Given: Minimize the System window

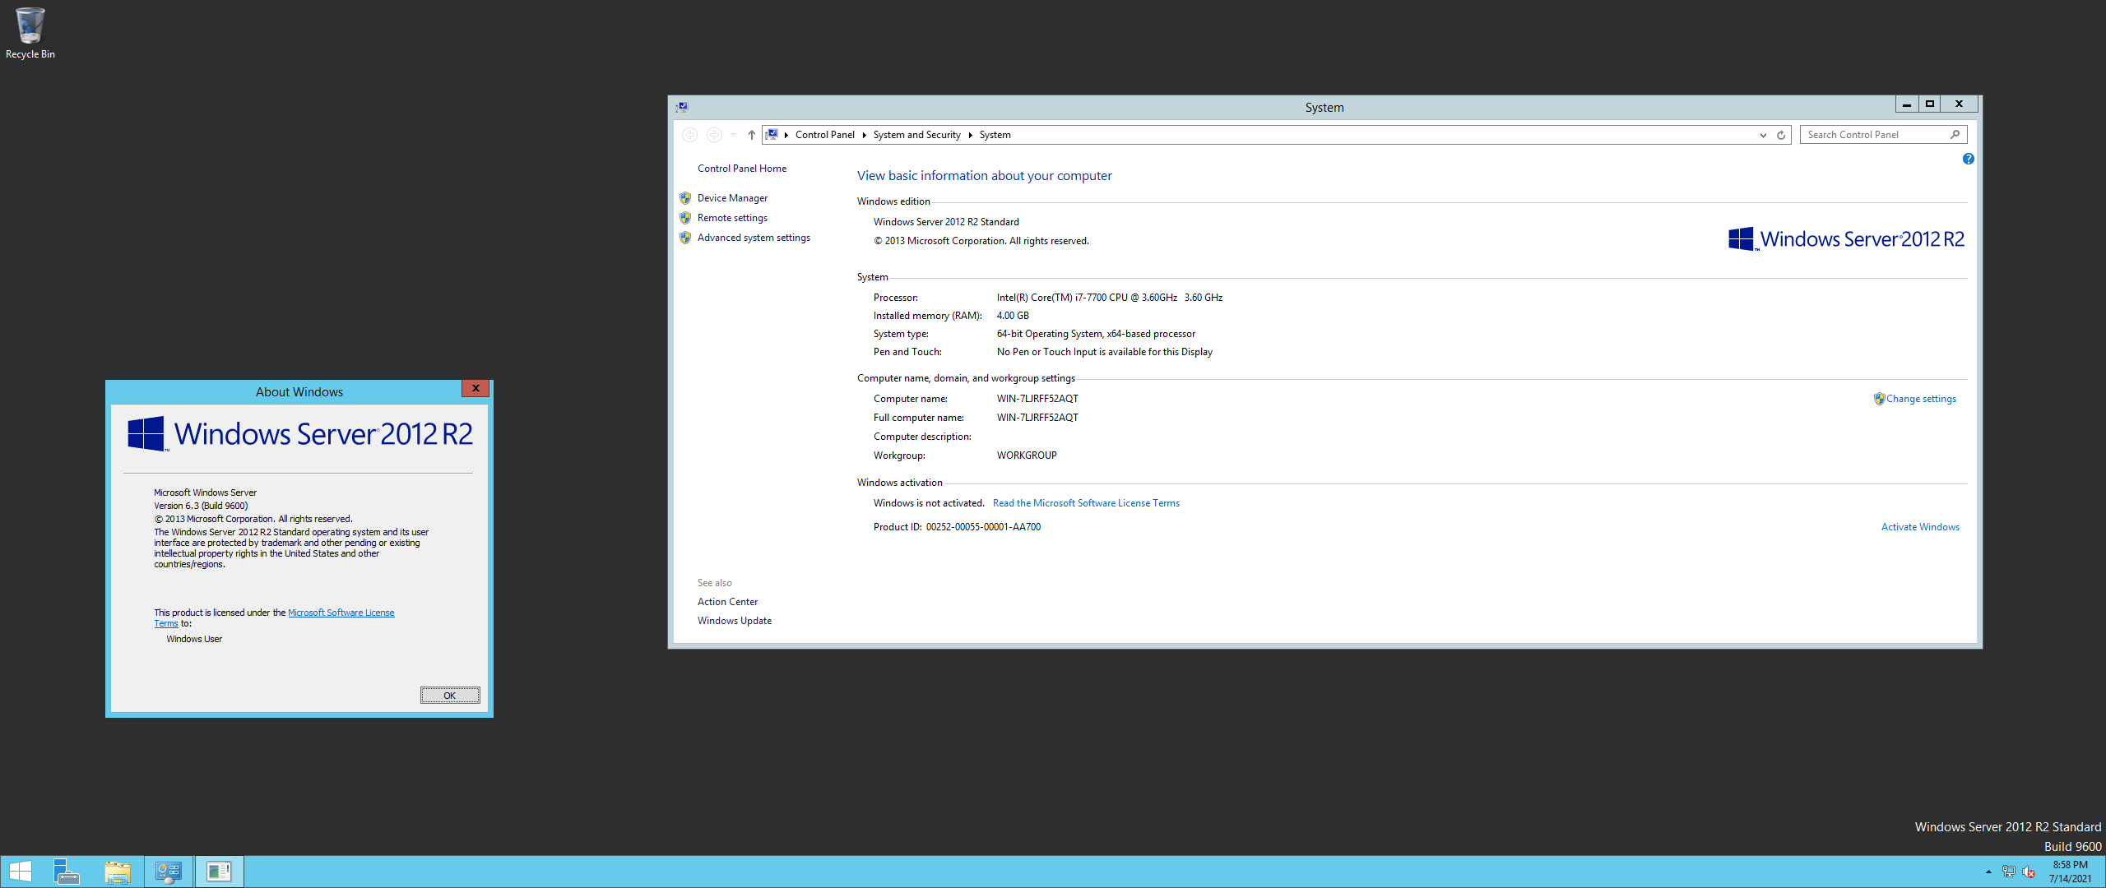Looking at the screenshot, I should point(1906,104).
